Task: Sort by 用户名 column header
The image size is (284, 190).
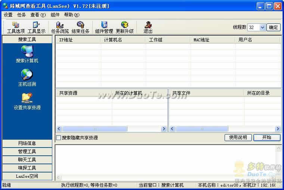Action: [258, 40]
